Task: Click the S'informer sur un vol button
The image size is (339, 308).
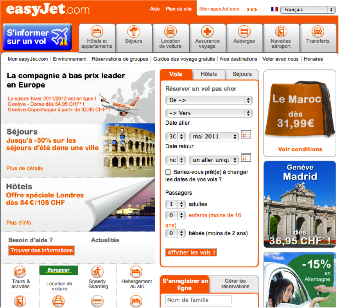Action: pyautogui.click(x=38, y=37)
